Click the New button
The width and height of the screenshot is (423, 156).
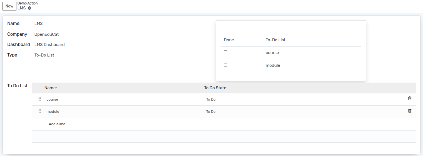click(9, 6)
